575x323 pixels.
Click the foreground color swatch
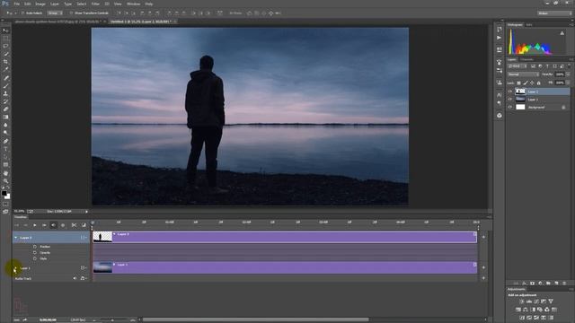click(x=4, y=193)
